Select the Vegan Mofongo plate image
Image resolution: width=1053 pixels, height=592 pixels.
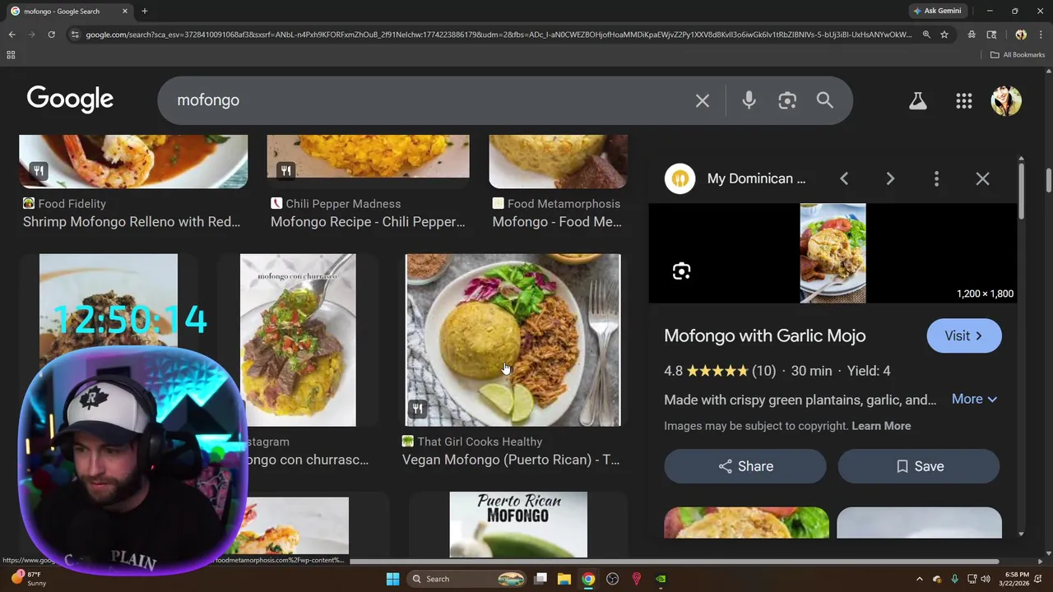coord(513,340)
